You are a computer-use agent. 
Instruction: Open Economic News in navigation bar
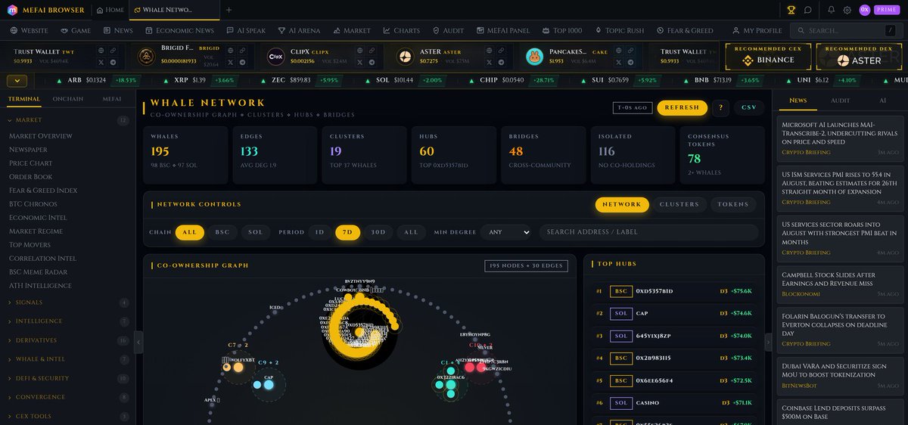pos(179,30)
